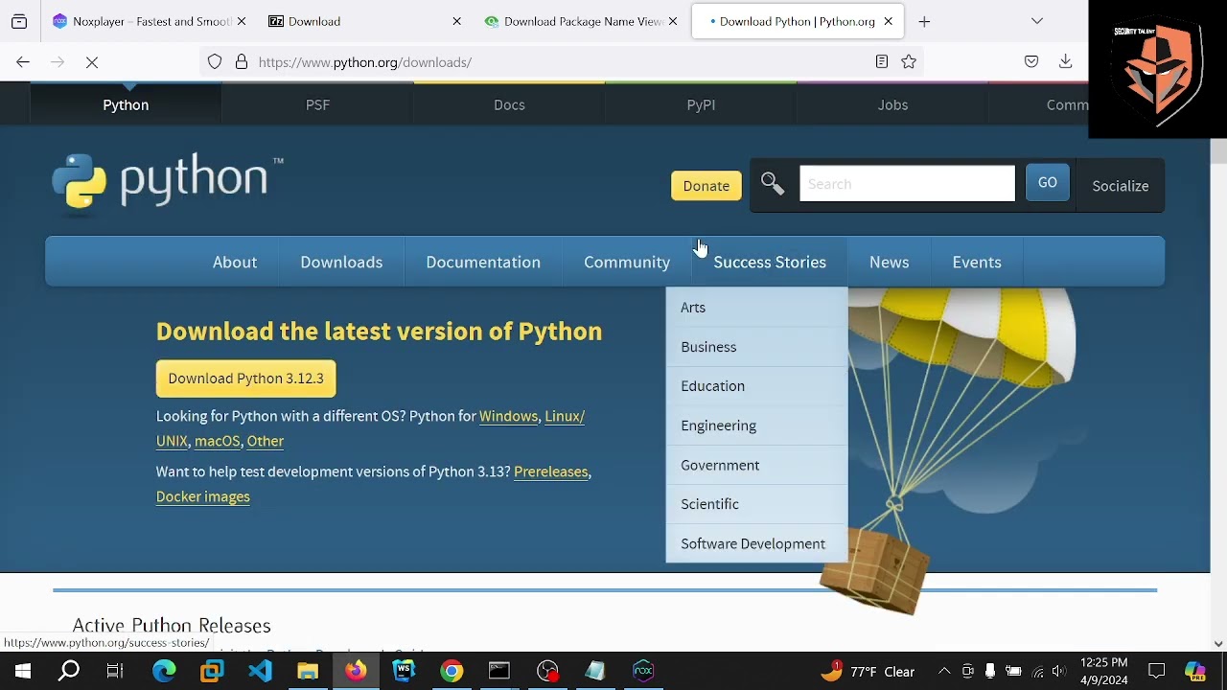Open a new browser tab
Screen dimensions: 1227x690
click(924, 21)
